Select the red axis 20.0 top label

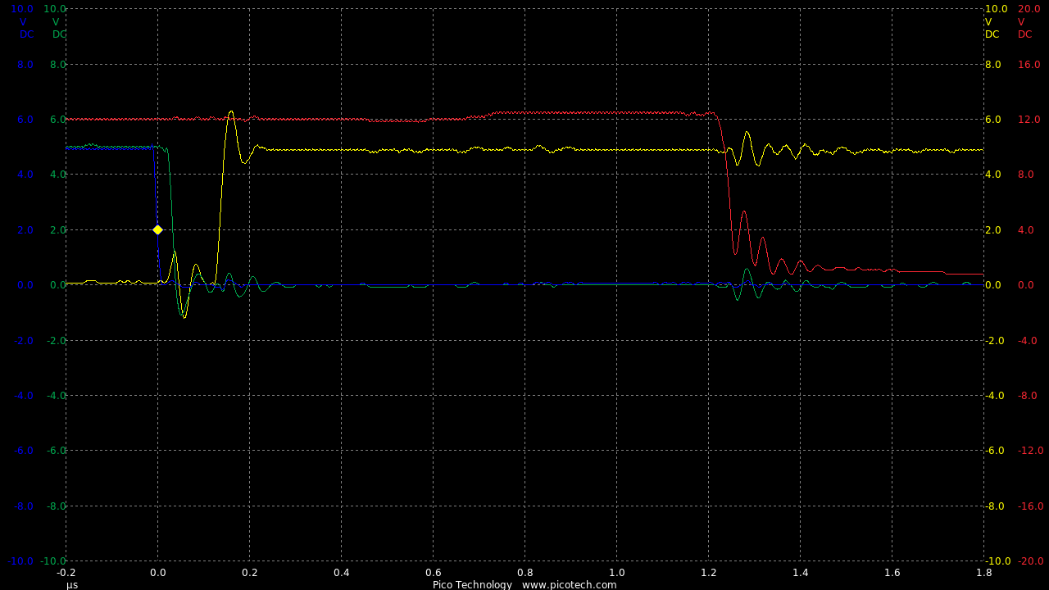click(x=1029, y=9)
